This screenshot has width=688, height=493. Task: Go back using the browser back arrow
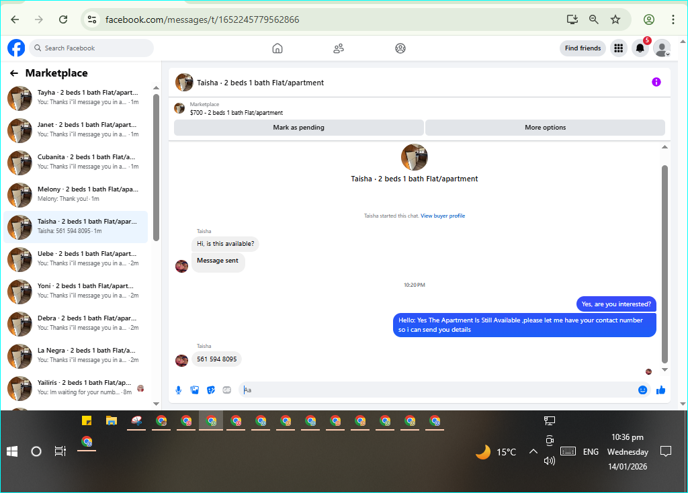(15, 19)
